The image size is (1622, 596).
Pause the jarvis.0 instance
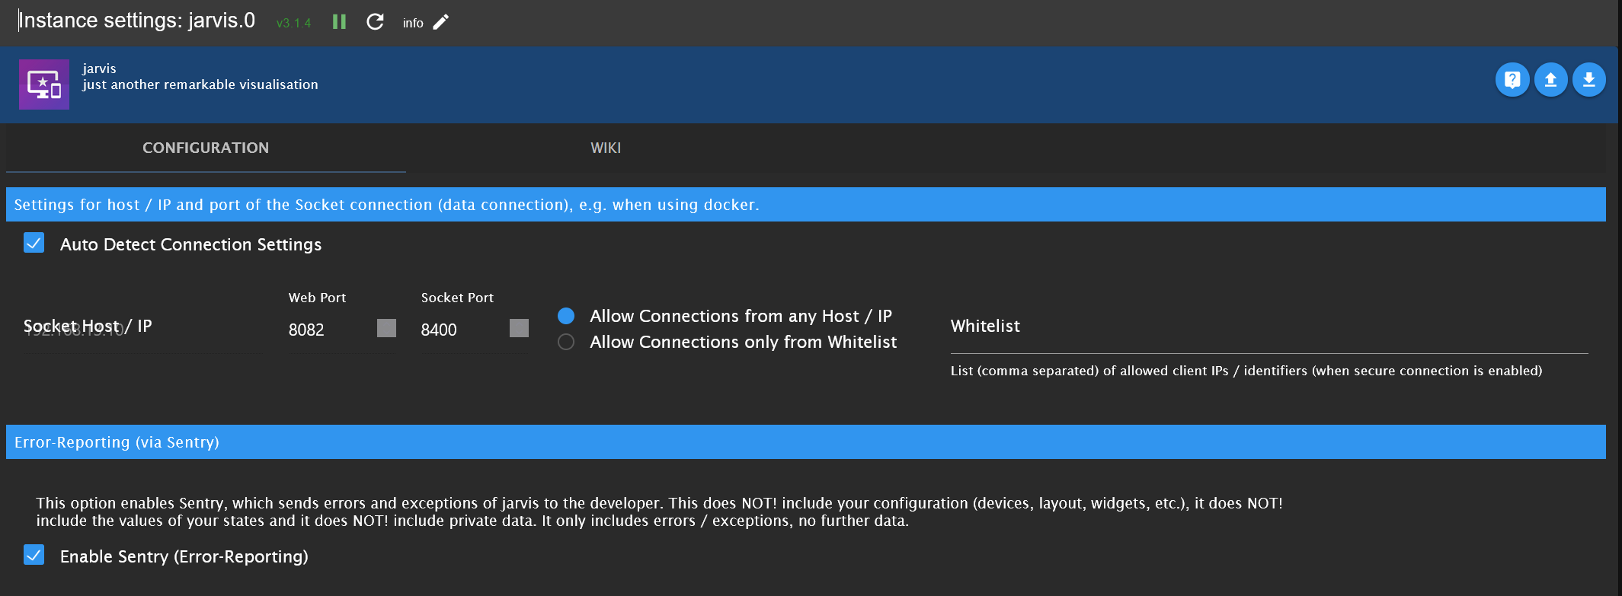pyautogui.click(x=339, y=22)
